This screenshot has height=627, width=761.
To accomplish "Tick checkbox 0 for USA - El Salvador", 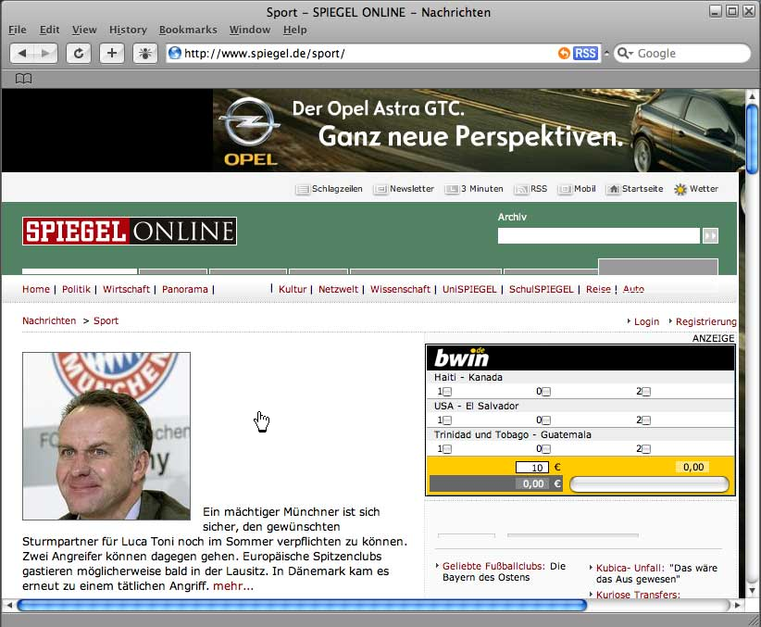I will tap(546, 420).
